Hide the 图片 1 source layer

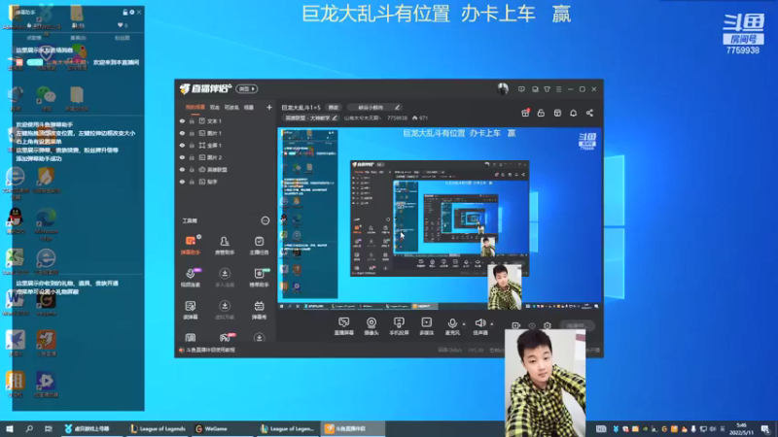click(182, 133)
